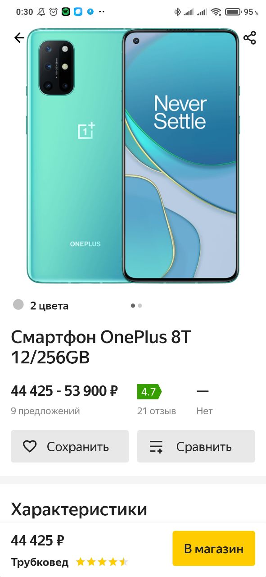Tap the heart icon on Сохранить

point(30,447)
